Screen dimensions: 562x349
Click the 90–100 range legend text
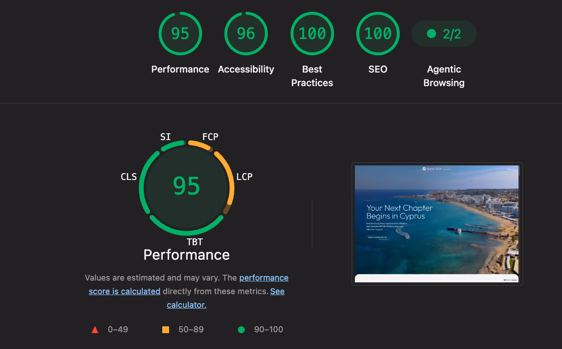click(269, 330)
